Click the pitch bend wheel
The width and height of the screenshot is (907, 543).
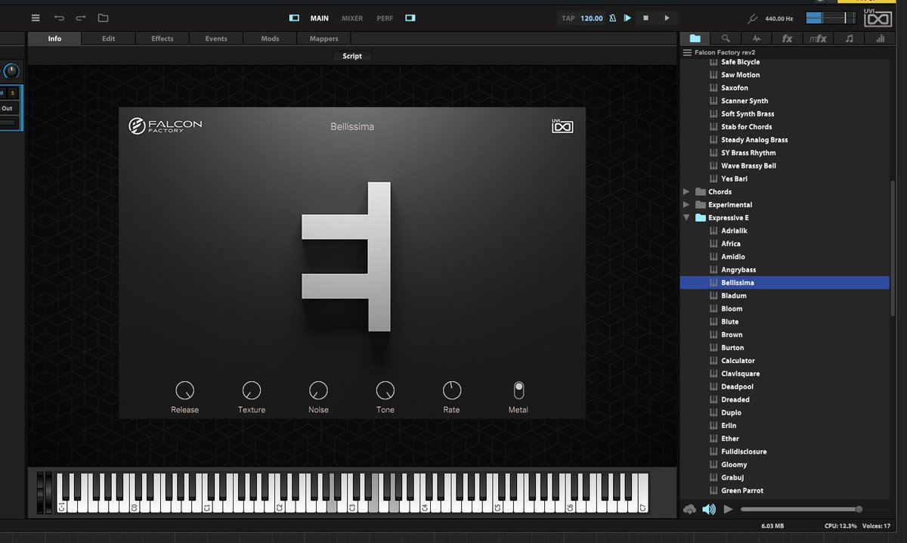tap(41, 492)
